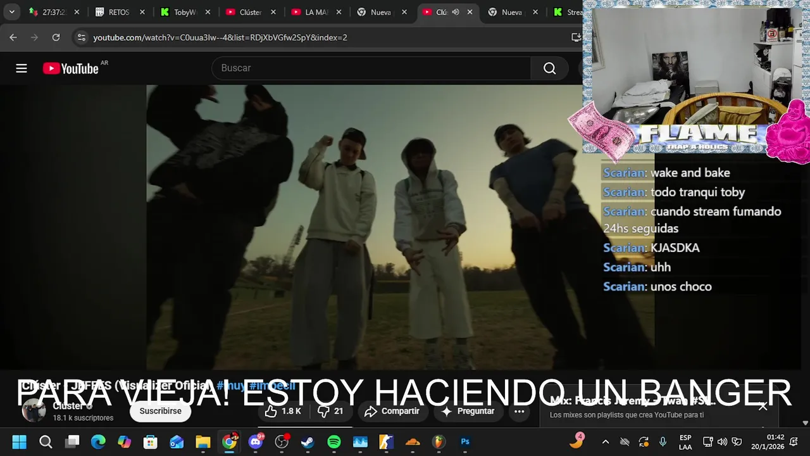Open the volume speaker tray icon
810x456 pixels.
722,442
